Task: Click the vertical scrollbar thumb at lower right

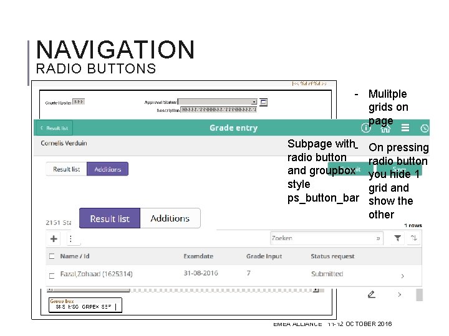Action: (x=419, y=295)
